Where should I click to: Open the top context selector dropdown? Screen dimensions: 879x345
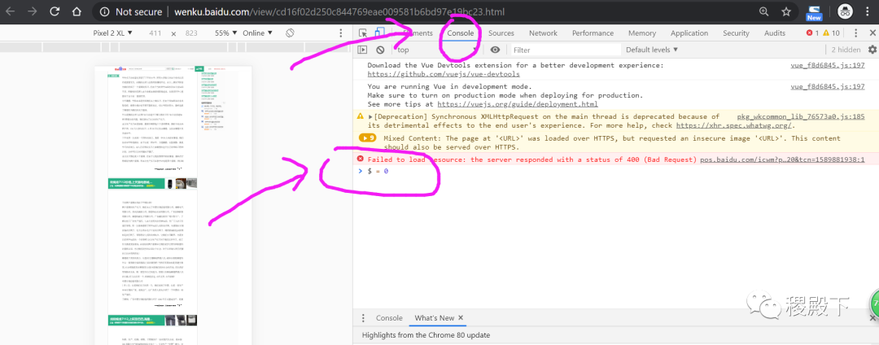pyautogui.click(x=437, y=50)
